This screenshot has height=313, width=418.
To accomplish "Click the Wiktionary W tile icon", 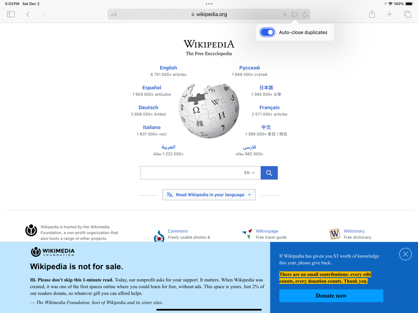I will (335, 234).
